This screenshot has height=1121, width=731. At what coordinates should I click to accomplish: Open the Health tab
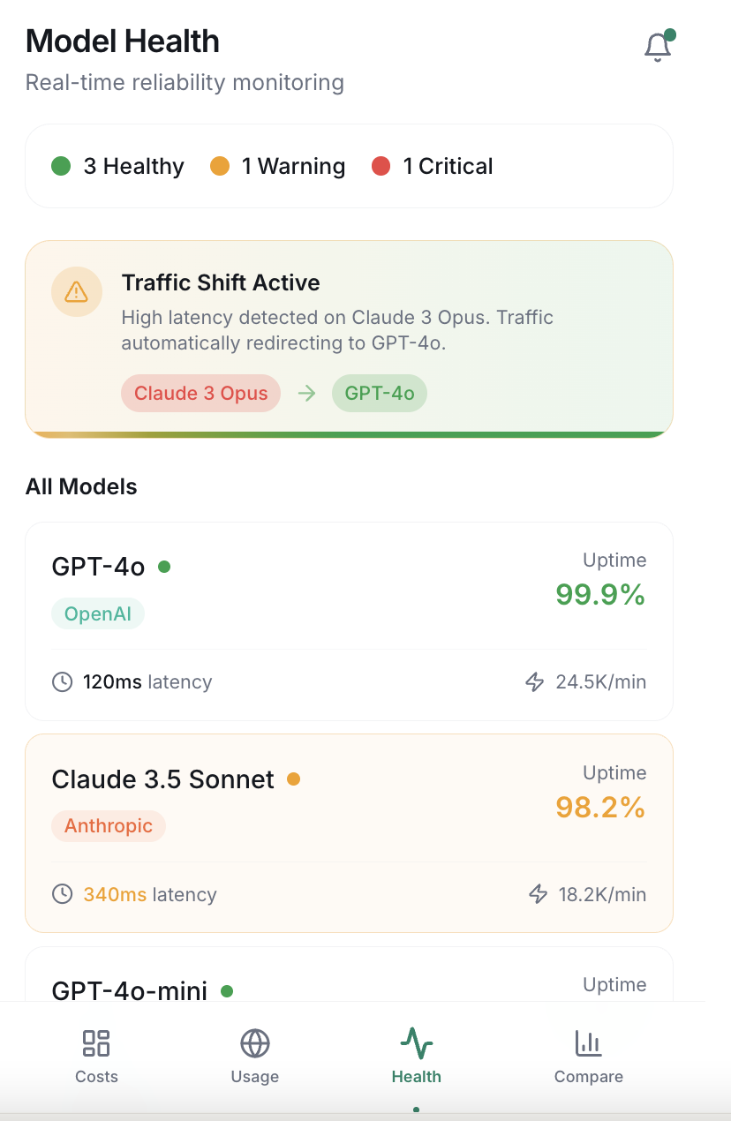(x=417, y=1056)
